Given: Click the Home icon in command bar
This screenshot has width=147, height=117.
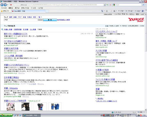Looking at the screenshot, I should [102, 11].
